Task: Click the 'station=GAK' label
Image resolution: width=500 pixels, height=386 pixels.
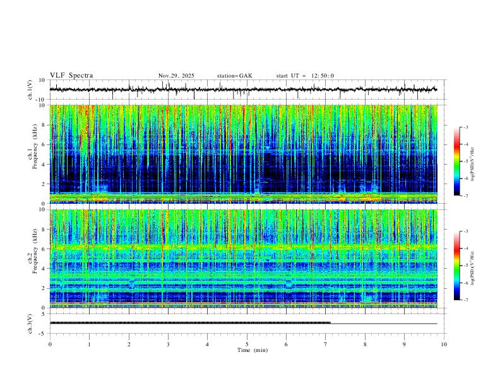Action: pos(235,76)
